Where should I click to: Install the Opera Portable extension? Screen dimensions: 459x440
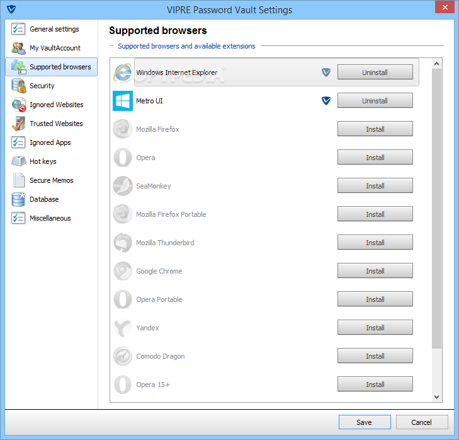[375, 299]
